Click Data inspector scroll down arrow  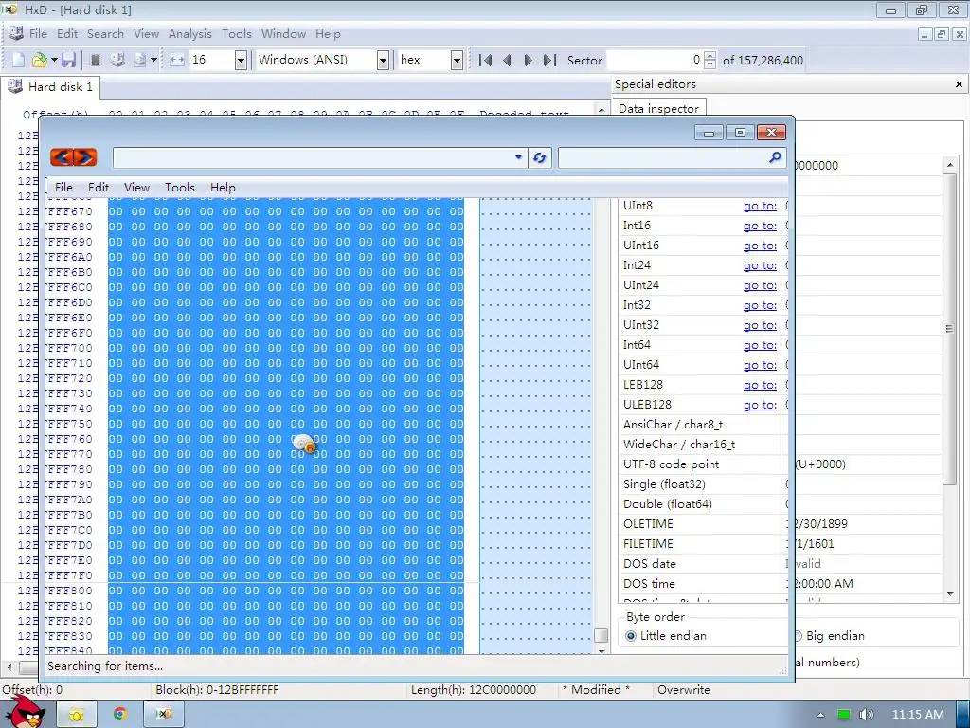pos(949,594)
